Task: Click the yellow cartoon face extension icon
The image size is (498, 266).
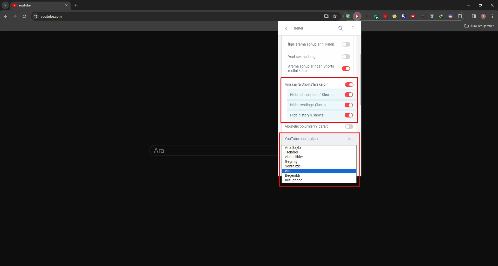Action: (x=394, y=16)
